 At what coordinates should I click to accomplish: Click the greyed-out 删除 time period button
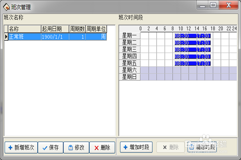(x=170, y=147)
